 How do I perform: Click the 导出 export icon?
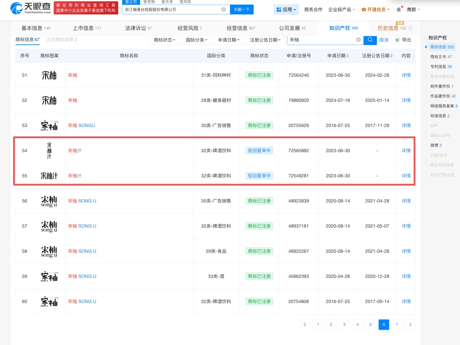point(397,40)
